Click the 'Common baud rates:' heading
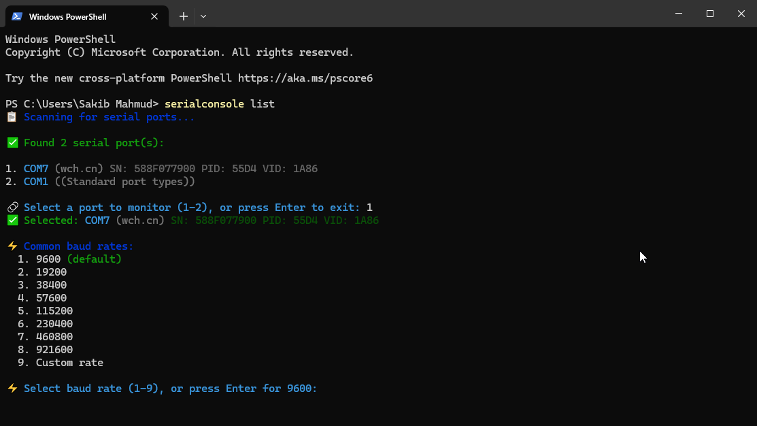 pyautogui.click(x=79, y=246)
